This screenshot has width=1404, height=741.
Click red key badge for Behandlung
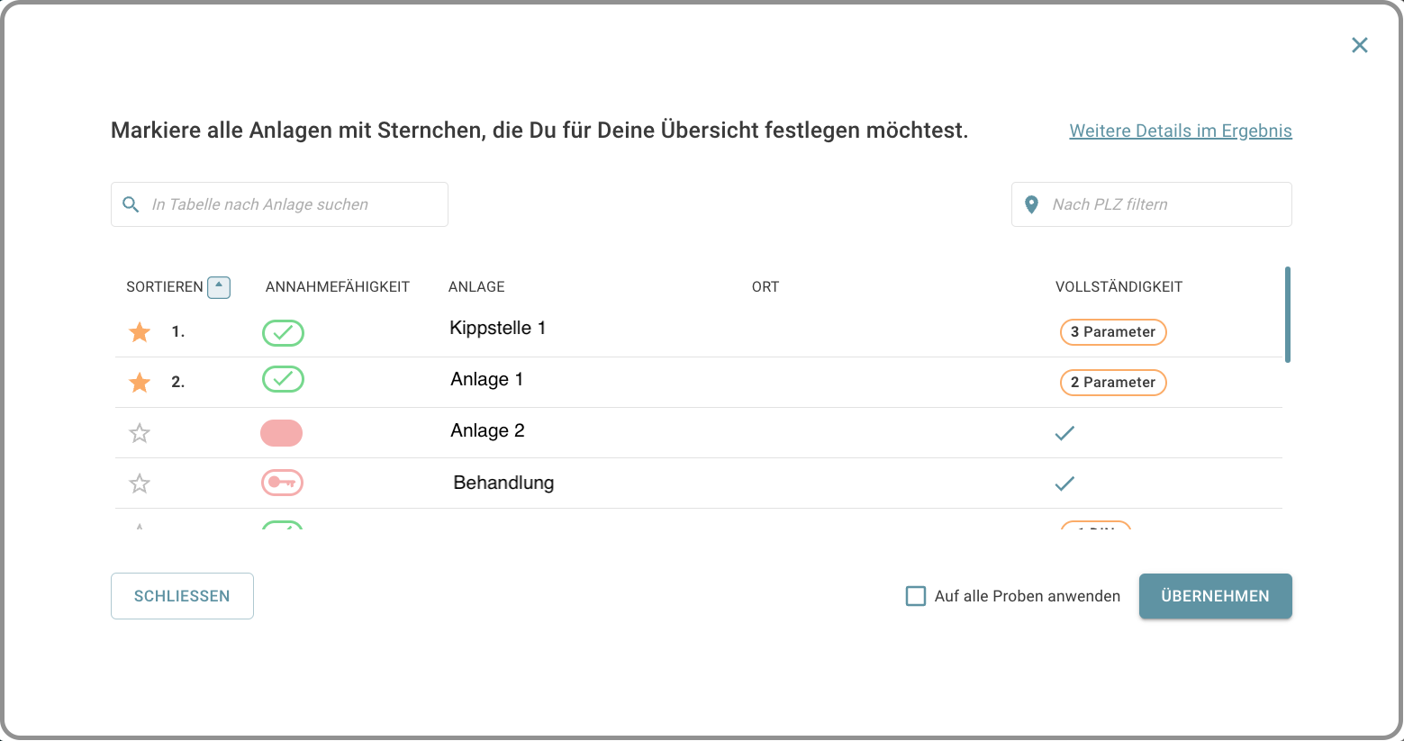click(x=282, y=483)
